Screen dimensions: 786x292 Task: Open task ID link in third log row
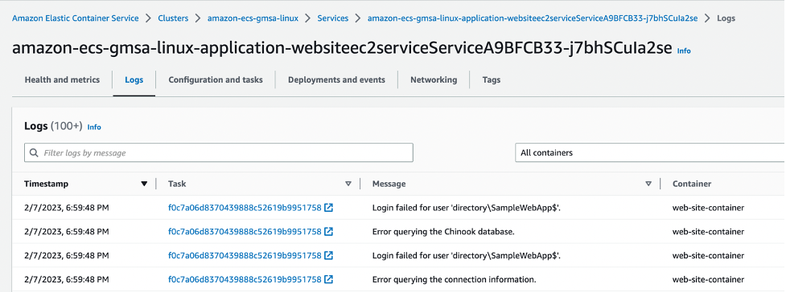(245, 255)
